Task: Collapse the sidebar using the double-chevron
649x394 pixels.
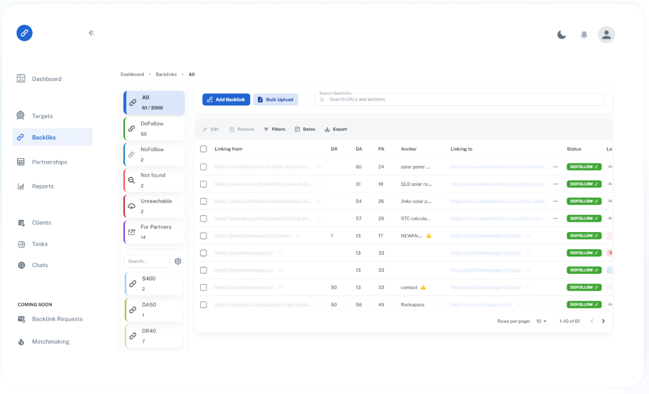Action: point(91,32)
